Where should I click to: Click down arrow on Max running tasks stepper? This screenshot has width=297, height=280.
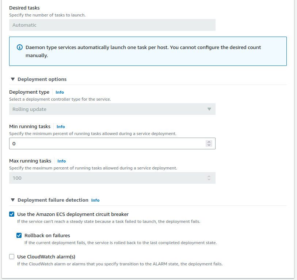pyautogui.click(x=209, y=180)
